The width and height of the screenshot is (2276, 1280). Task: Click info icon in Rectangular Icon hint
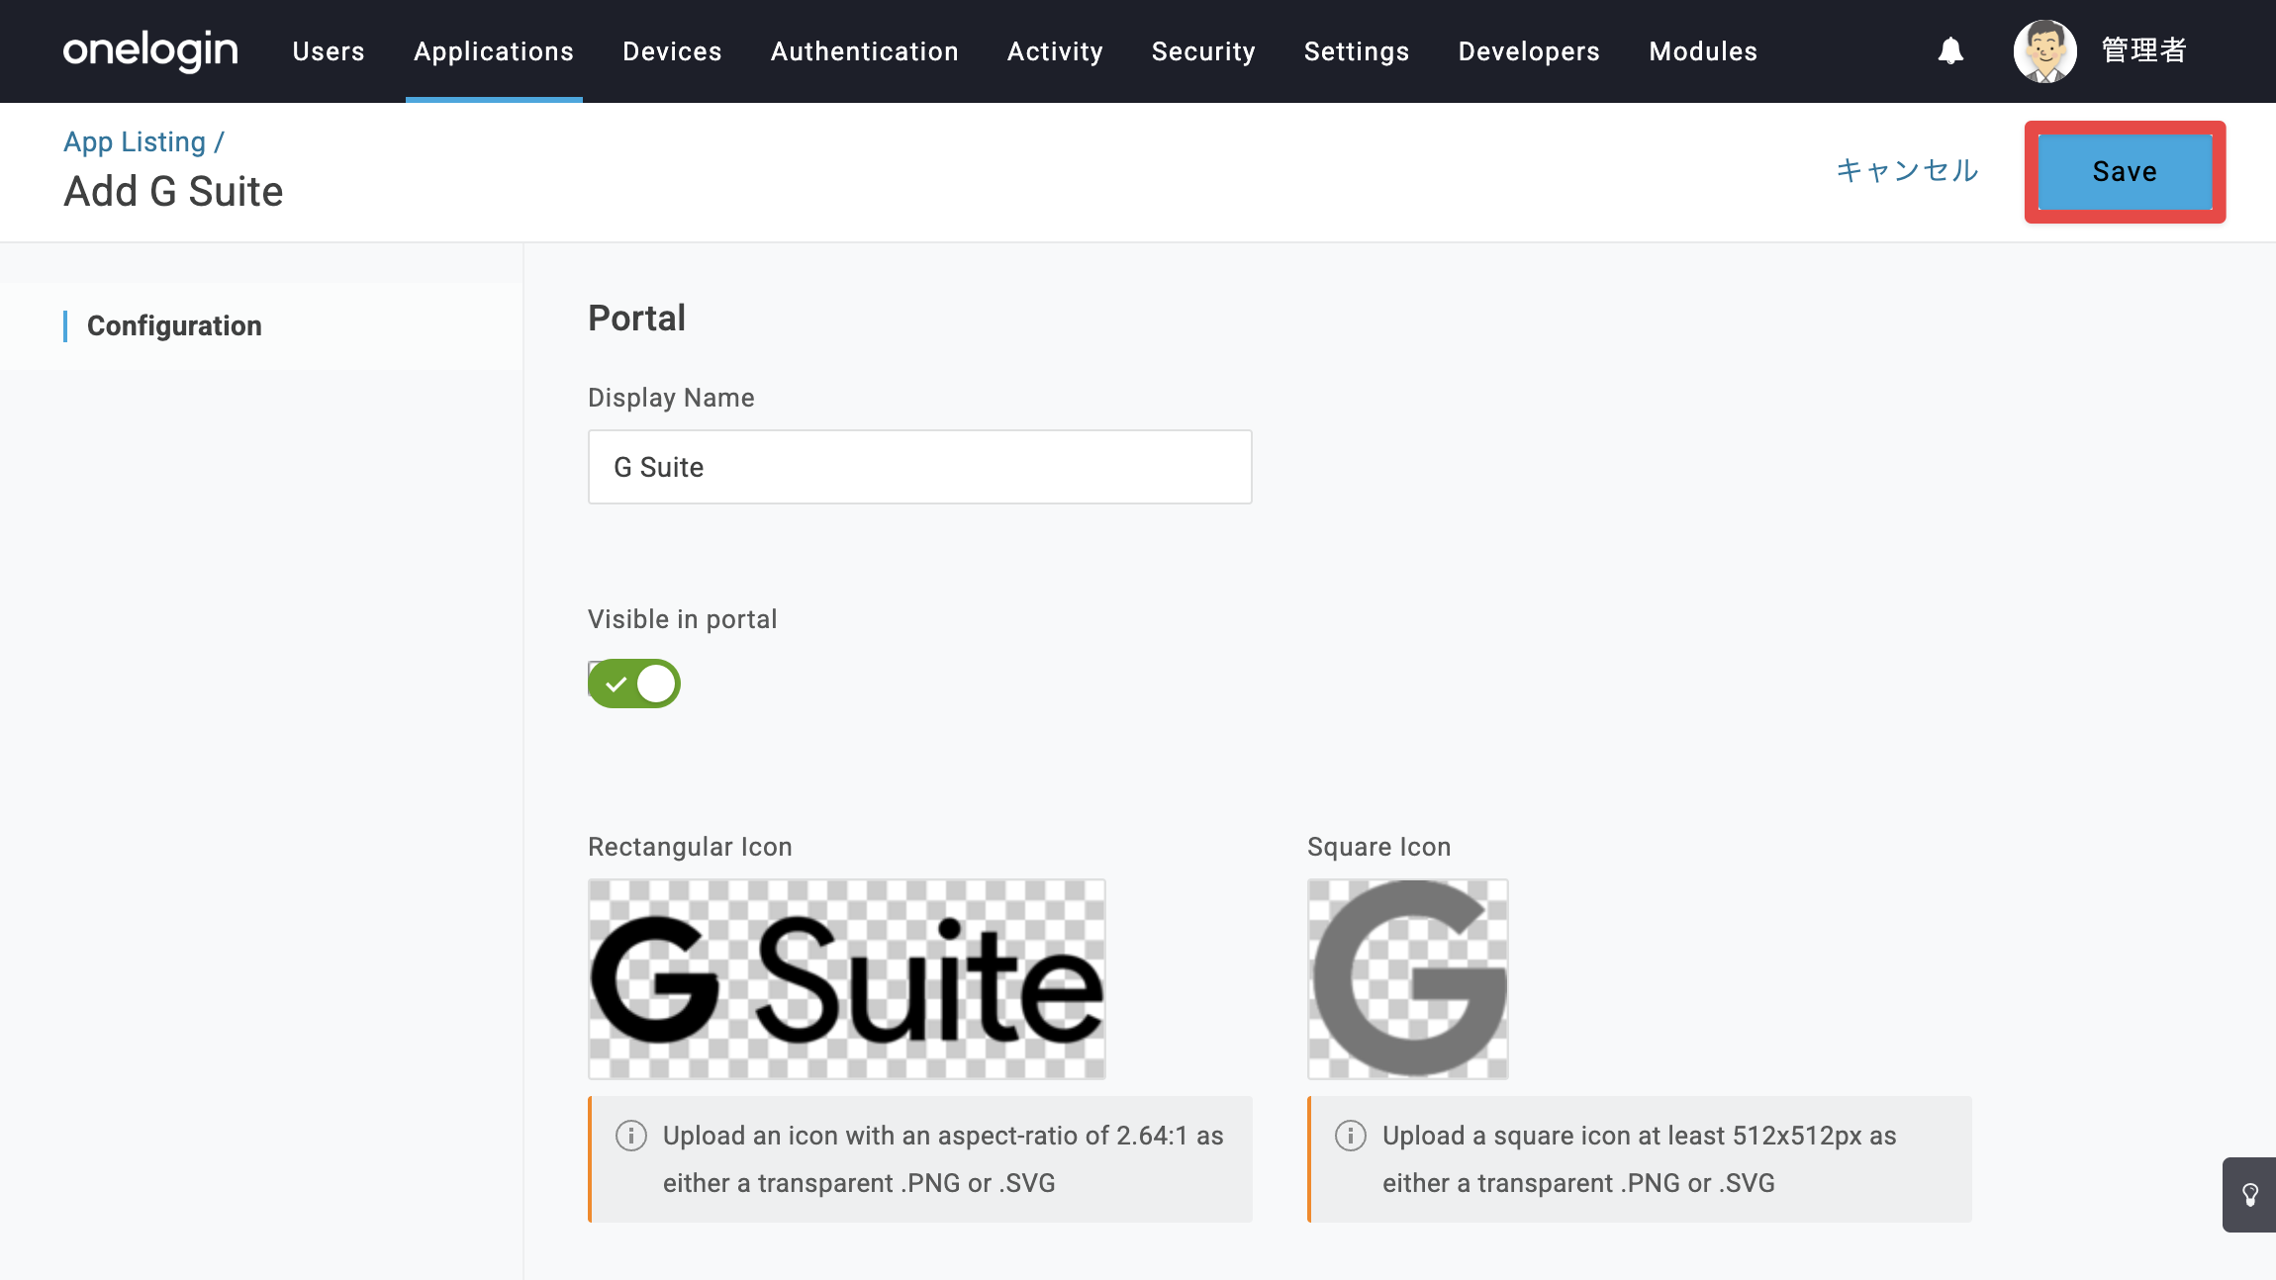(631, 1136)
